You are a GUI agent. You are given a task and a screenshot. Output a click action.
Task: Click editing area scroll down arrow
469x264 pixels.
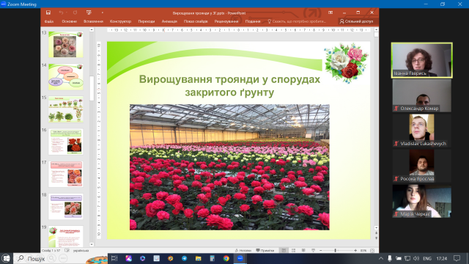376,228
